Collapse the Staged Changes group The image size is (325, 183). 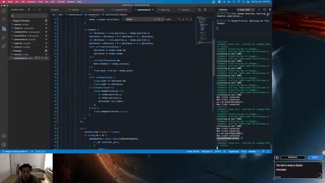[x=11, y=21]
